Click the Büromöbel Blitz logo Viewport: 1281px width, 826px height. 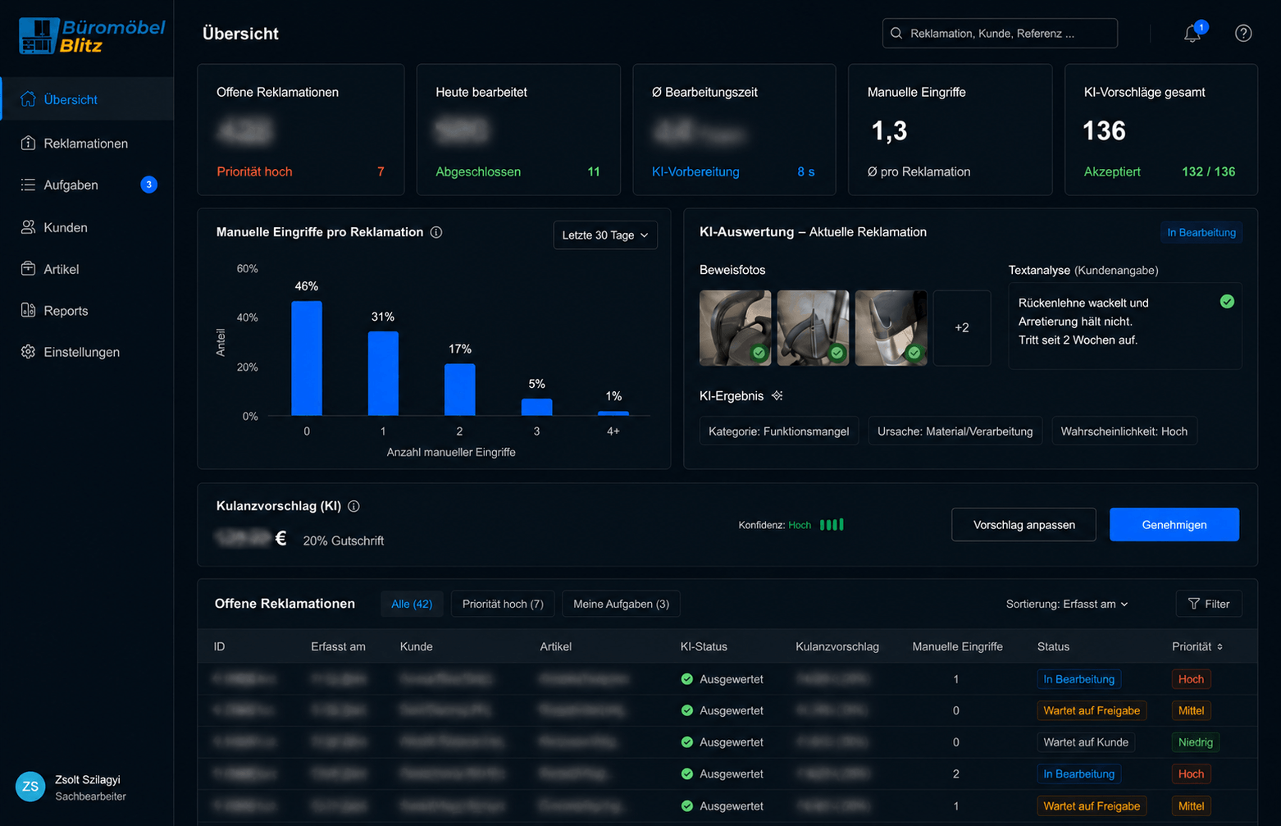[92, 36]
